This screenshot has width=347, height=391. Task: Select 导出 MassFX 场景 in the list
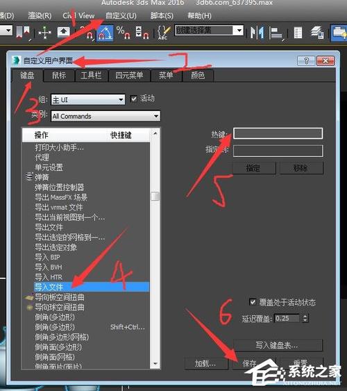61,197
